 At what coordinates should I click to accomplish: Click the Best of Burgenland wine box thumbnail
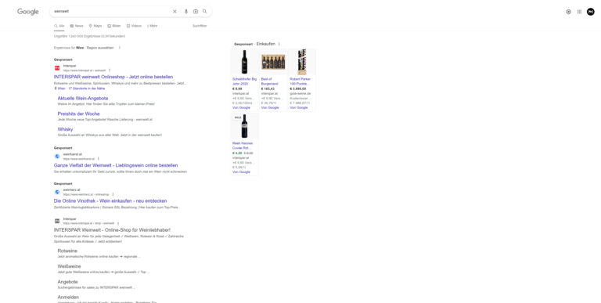pyautogui.click(x=273, y=62)
